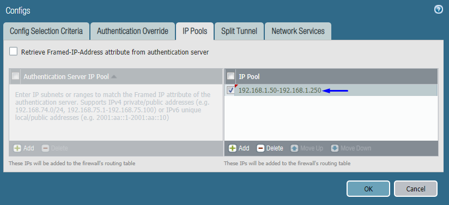Sort by Authentication Server IP Pool column arrow
The width and height of the screenshot is (449, 205).
pos(114,76)
